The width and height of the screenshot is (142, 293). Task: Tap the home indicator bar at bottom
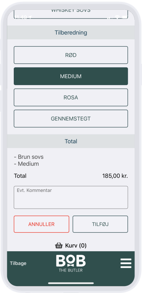pyautogui.click(x=71, y=283)
